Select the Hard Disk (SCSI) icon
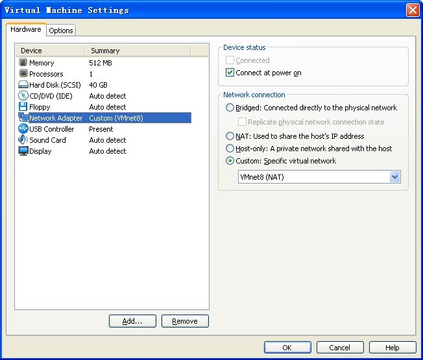Screen dimensions: 423x360 pos(23,85)
